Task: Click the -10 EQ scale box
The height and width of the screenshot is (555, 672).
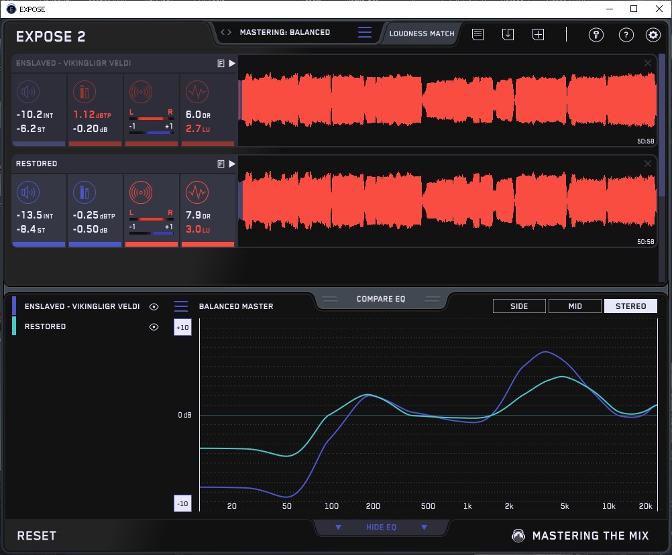Action: coord(182,503)
